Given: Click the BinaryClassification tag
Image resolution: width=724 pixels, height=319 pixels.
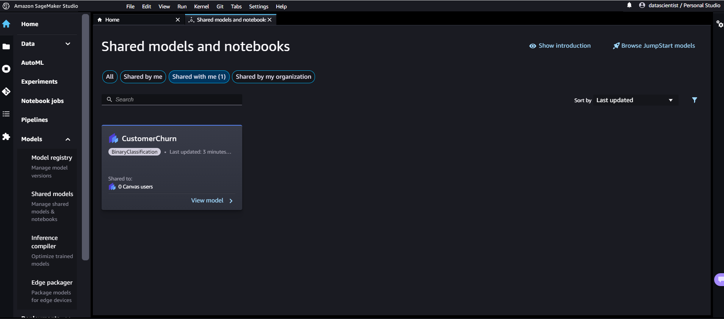Looking at the screenshot, I should 135,152.
